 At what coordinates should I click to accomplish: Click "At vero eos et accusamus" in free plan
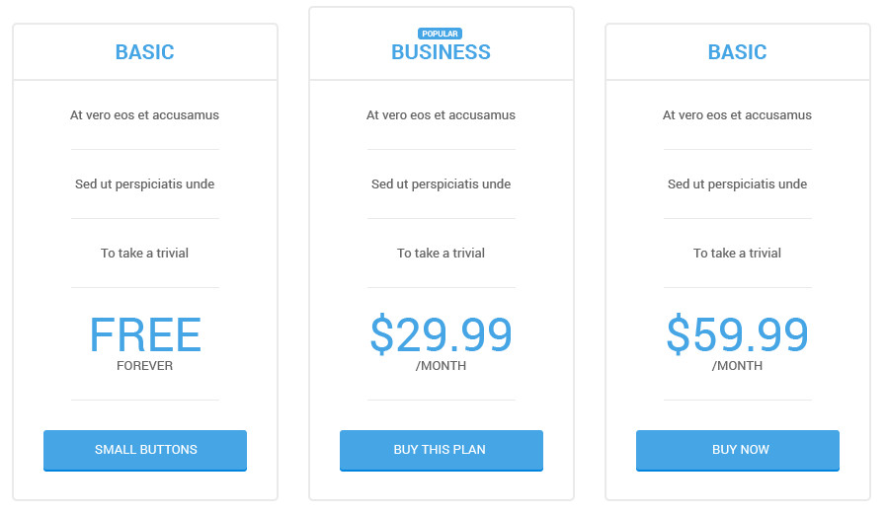[x=144, y=115]
